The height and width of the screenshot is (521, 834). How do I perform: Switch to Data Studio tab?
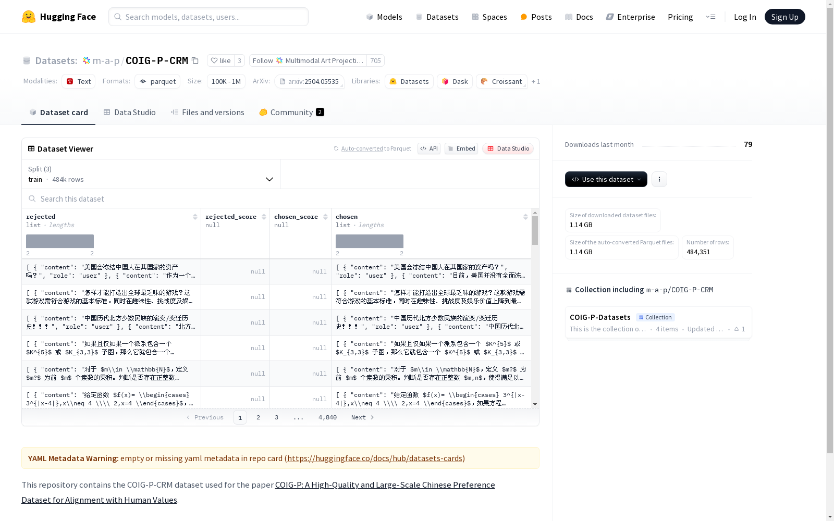[129, 112]
